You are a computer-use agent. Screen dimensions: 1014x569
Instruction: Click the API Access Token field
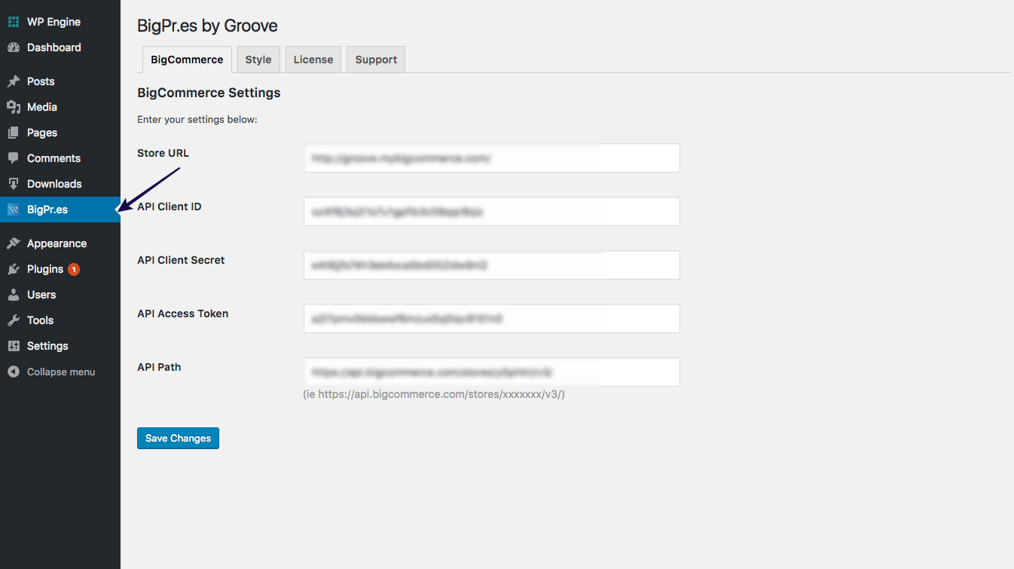click(492, 319)
